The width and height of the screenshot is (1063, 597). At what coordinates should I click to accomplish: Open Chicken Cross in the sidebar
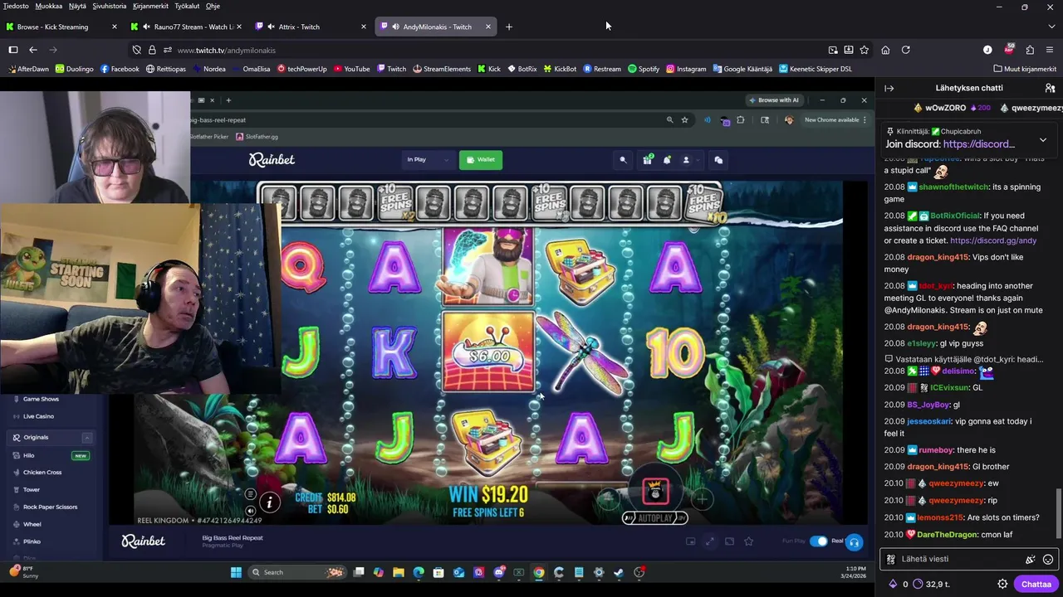pyautogui.click(x=43, y=473)
